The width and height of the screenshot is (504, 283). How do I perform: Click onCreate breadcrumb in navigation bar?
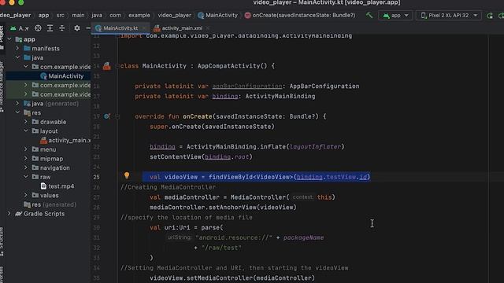(300, 16)
